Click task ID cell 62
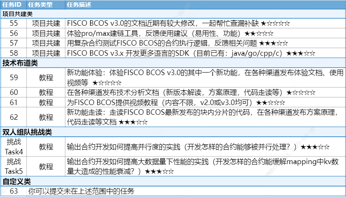 click(x=13, y=117)
